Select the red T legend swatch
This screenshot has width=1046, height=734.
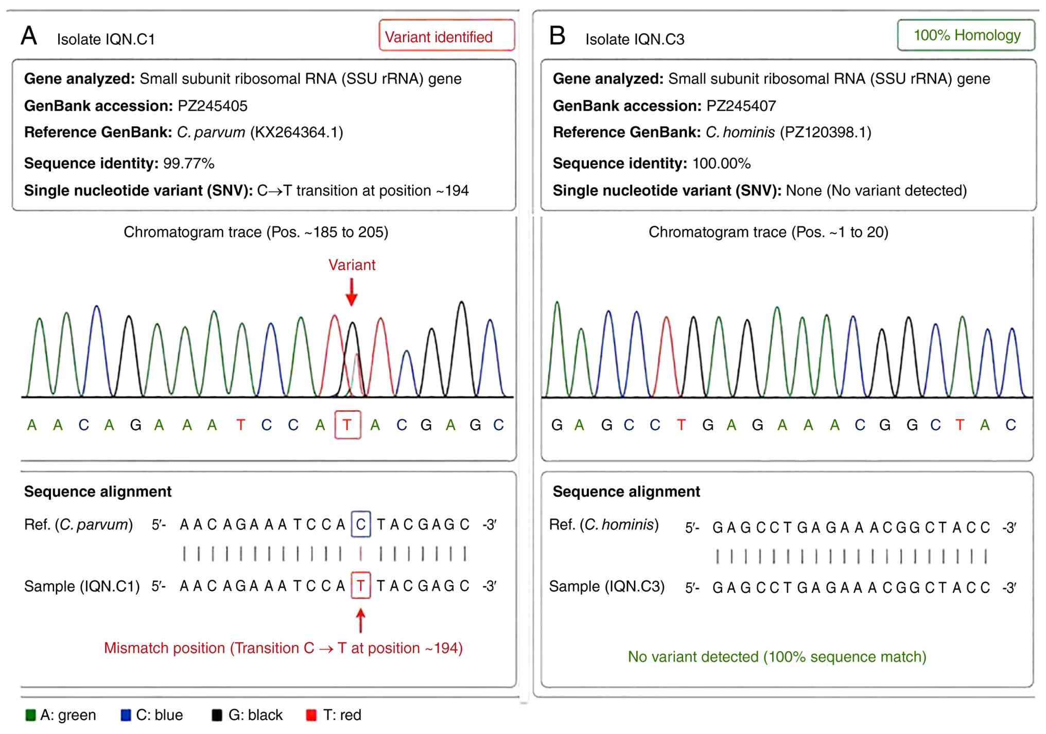click(311, 715)
